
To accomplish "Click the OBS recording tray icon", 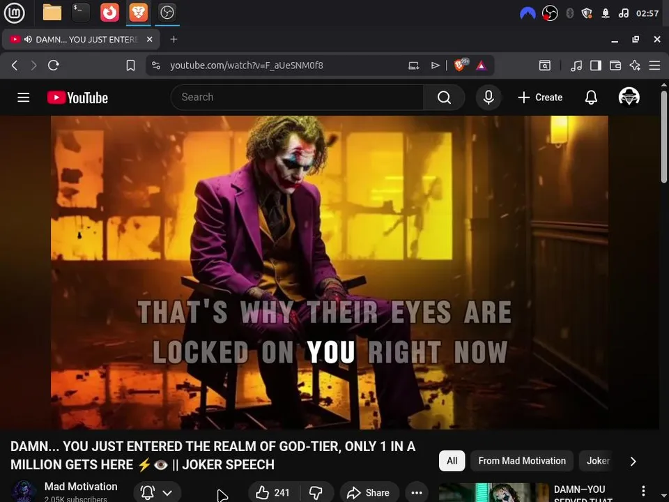I will click(x=550, y=14).
